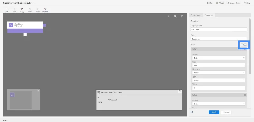Open the Scope: Entity dropdown
254x122 pixels.
(x=234, y=3)
